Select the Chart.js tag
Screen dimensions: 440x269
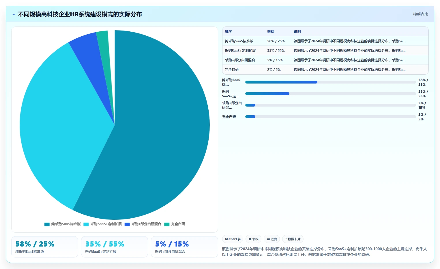coord(233,239)
